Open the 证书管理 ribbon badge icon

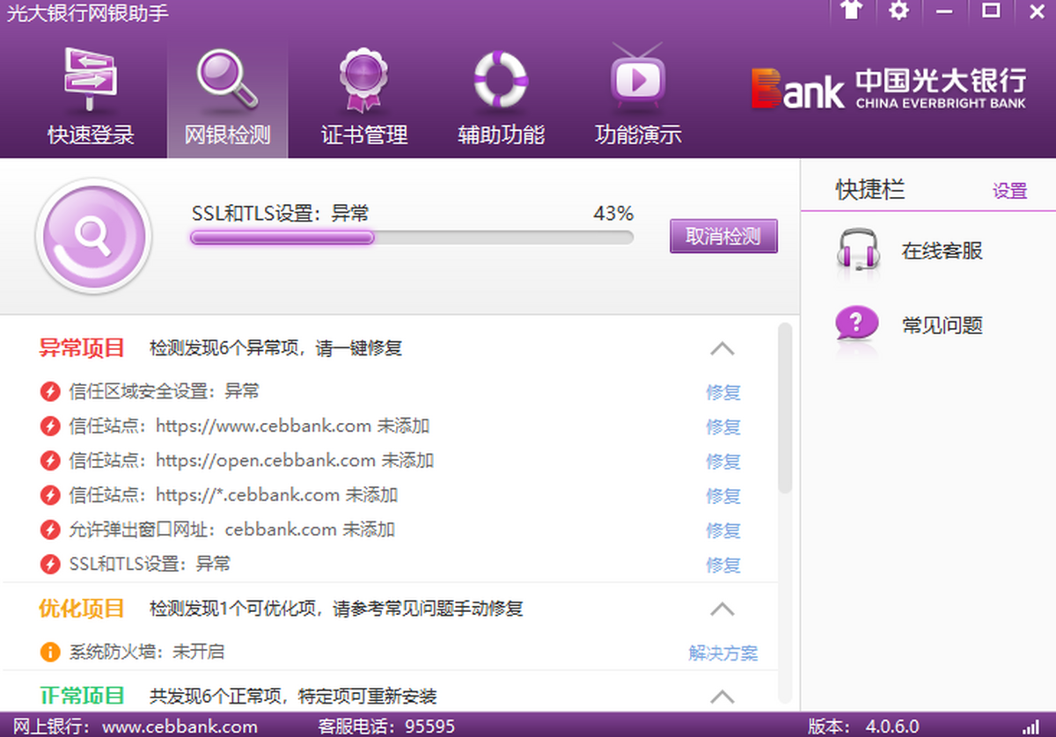364,79
